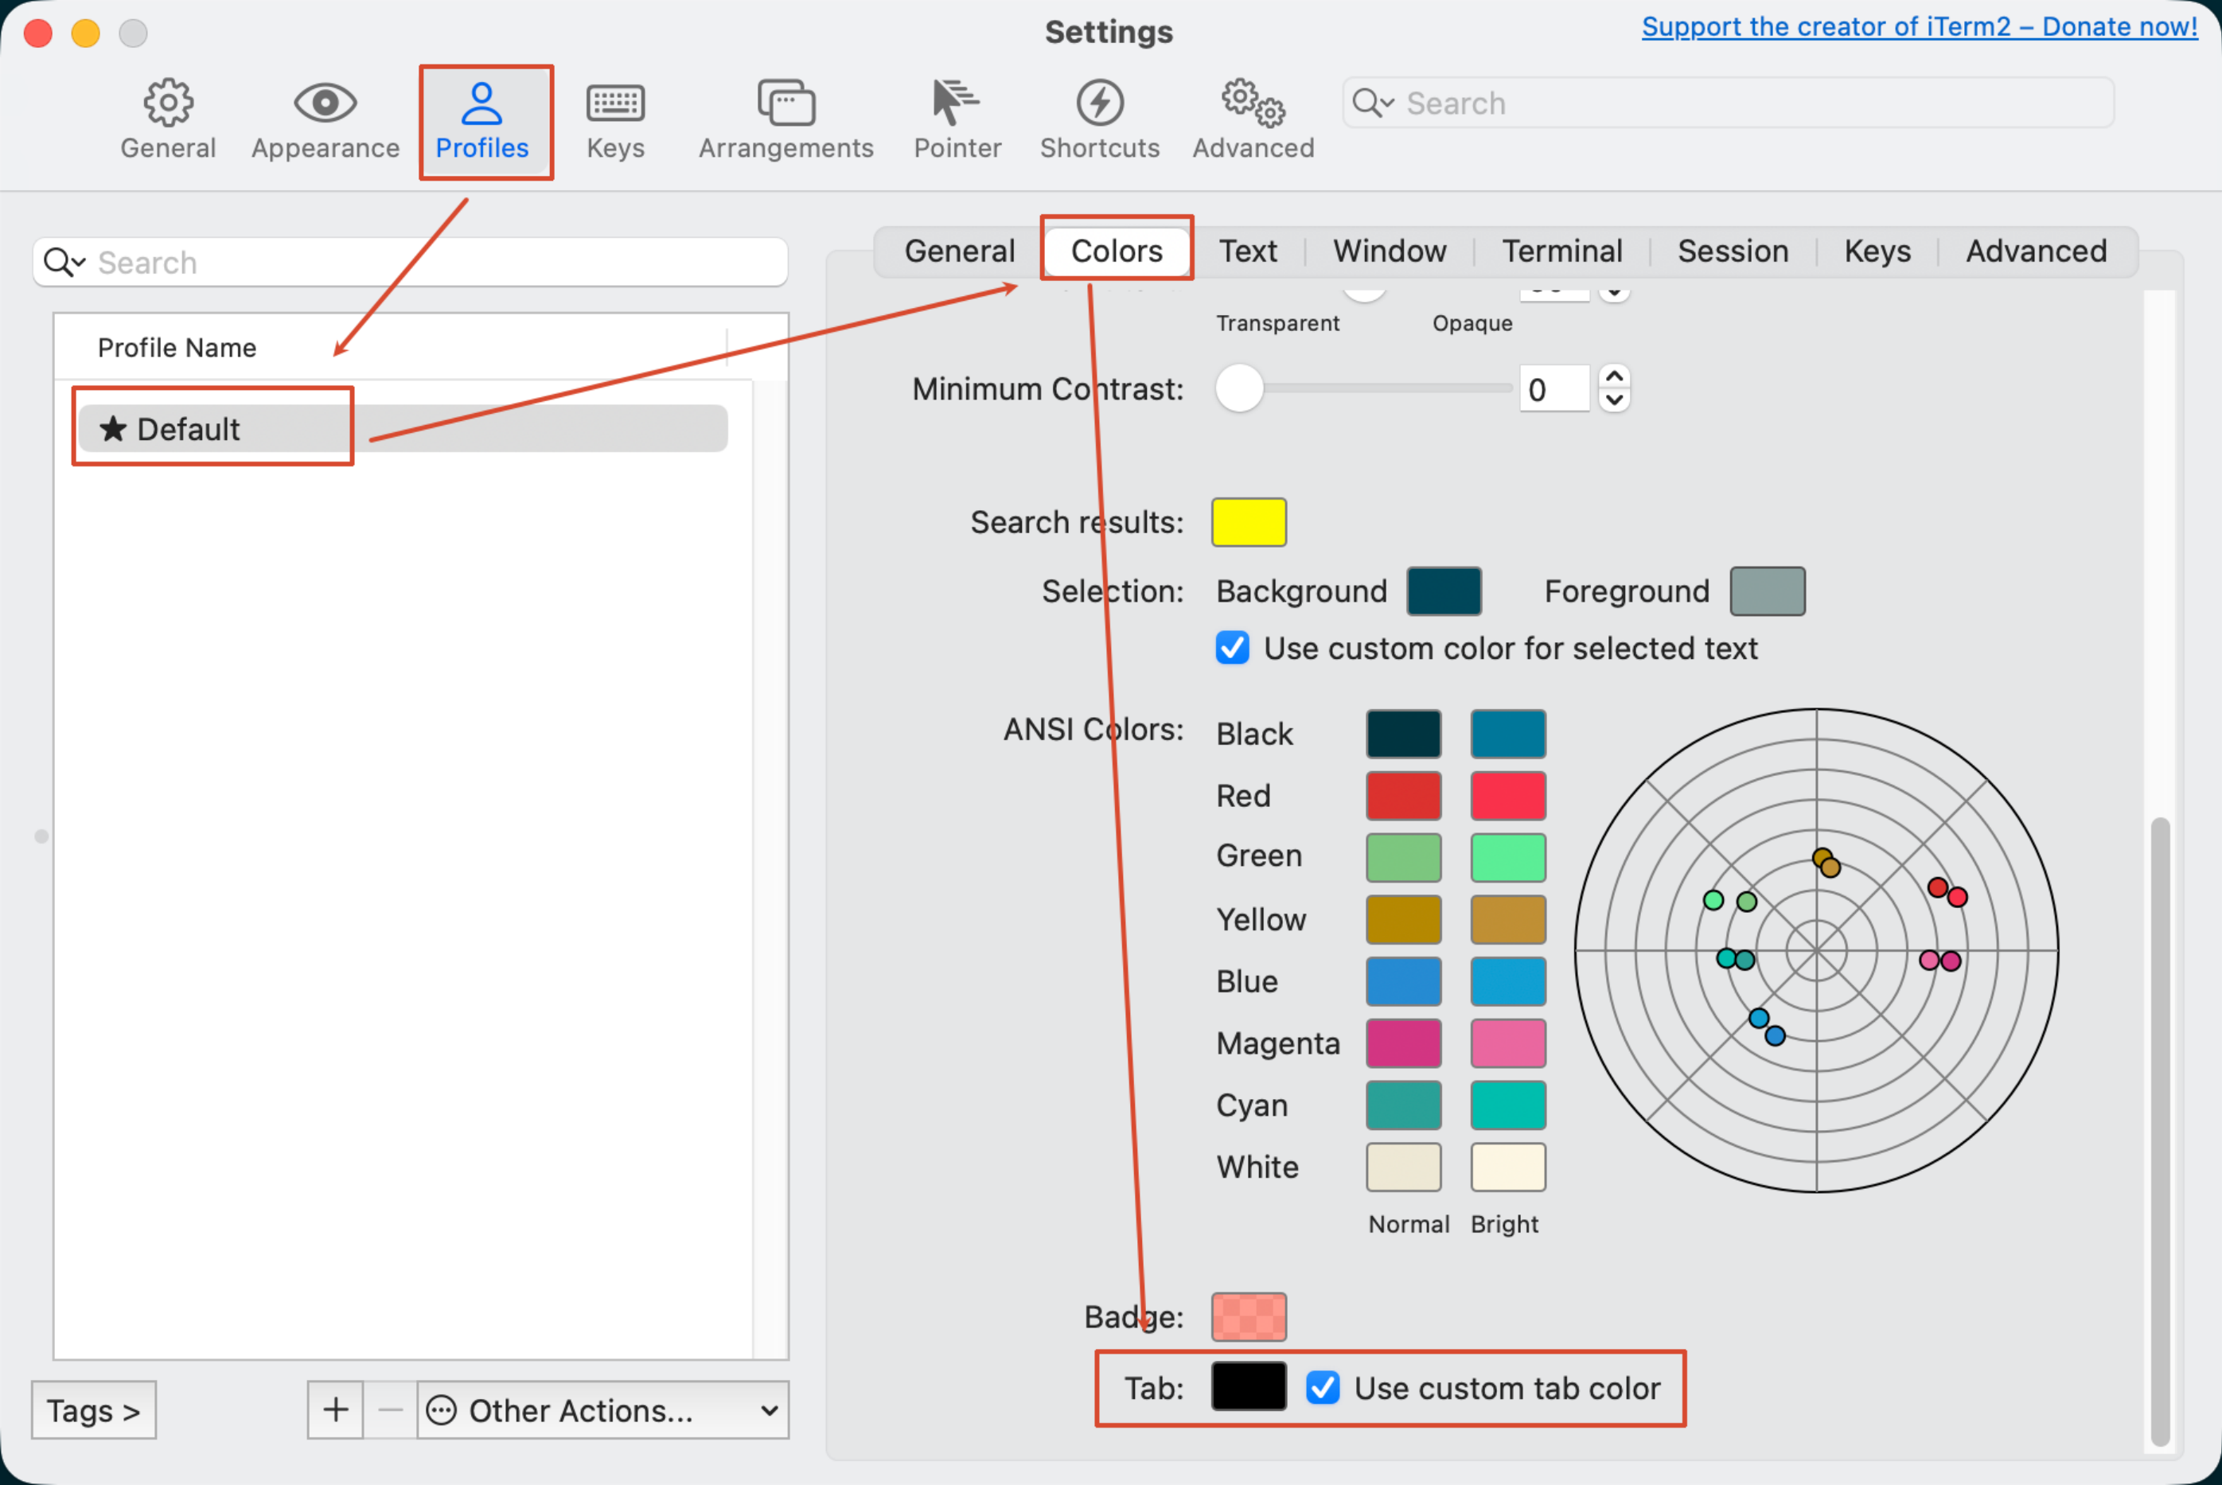Switch to the Terminal tab
2222x1485 pixels.
point(1561,251)
